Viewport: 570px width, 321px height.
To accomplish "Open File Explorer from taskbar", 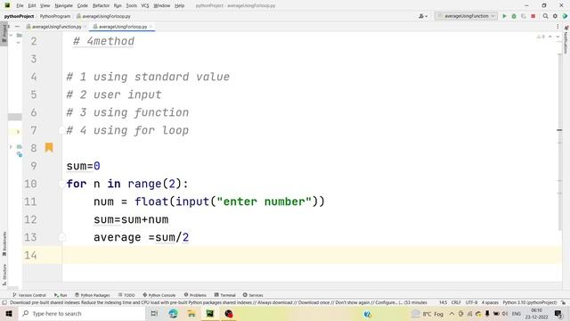I will (191, 313).
